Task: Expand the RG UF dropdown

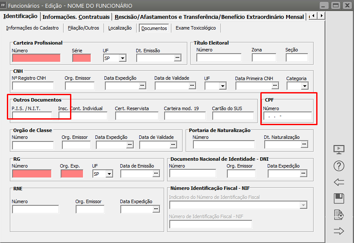Action: [109, 174]
